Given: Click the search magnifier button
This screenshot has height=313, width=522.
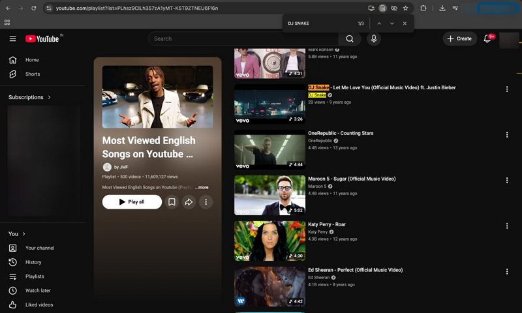Looking at the screenshot, I should pos(350,38).
